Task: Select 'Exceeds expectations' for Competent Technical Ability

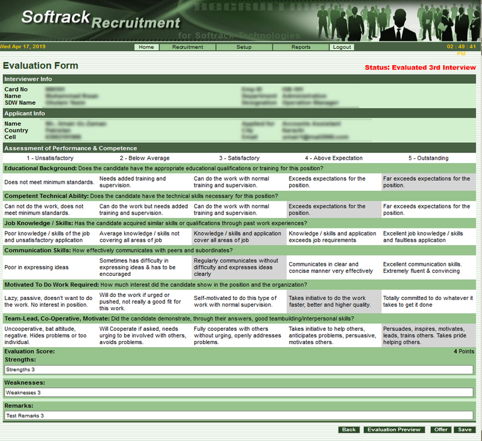Action: coord(333,209)
